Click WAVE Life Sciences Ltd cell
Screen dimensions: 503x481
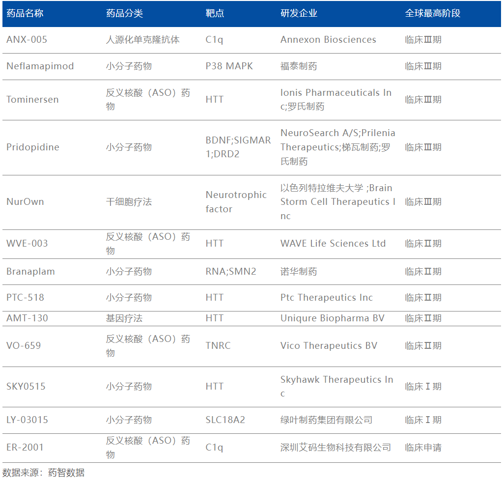[333, 244]
